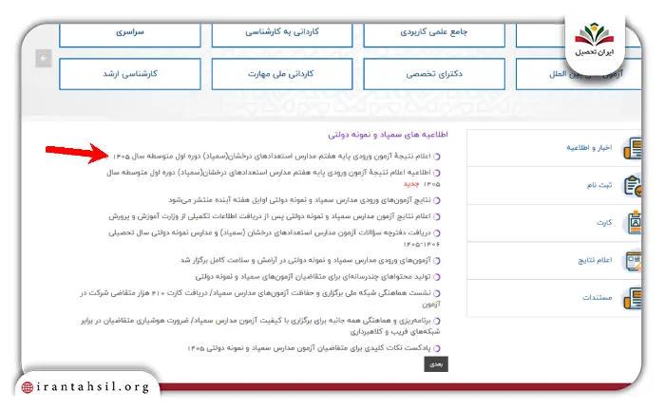Viewport: 665px width, 408px height.
Task: Open the کاردانی ملی مهارت category box
Action: click(x=282, y=74)
